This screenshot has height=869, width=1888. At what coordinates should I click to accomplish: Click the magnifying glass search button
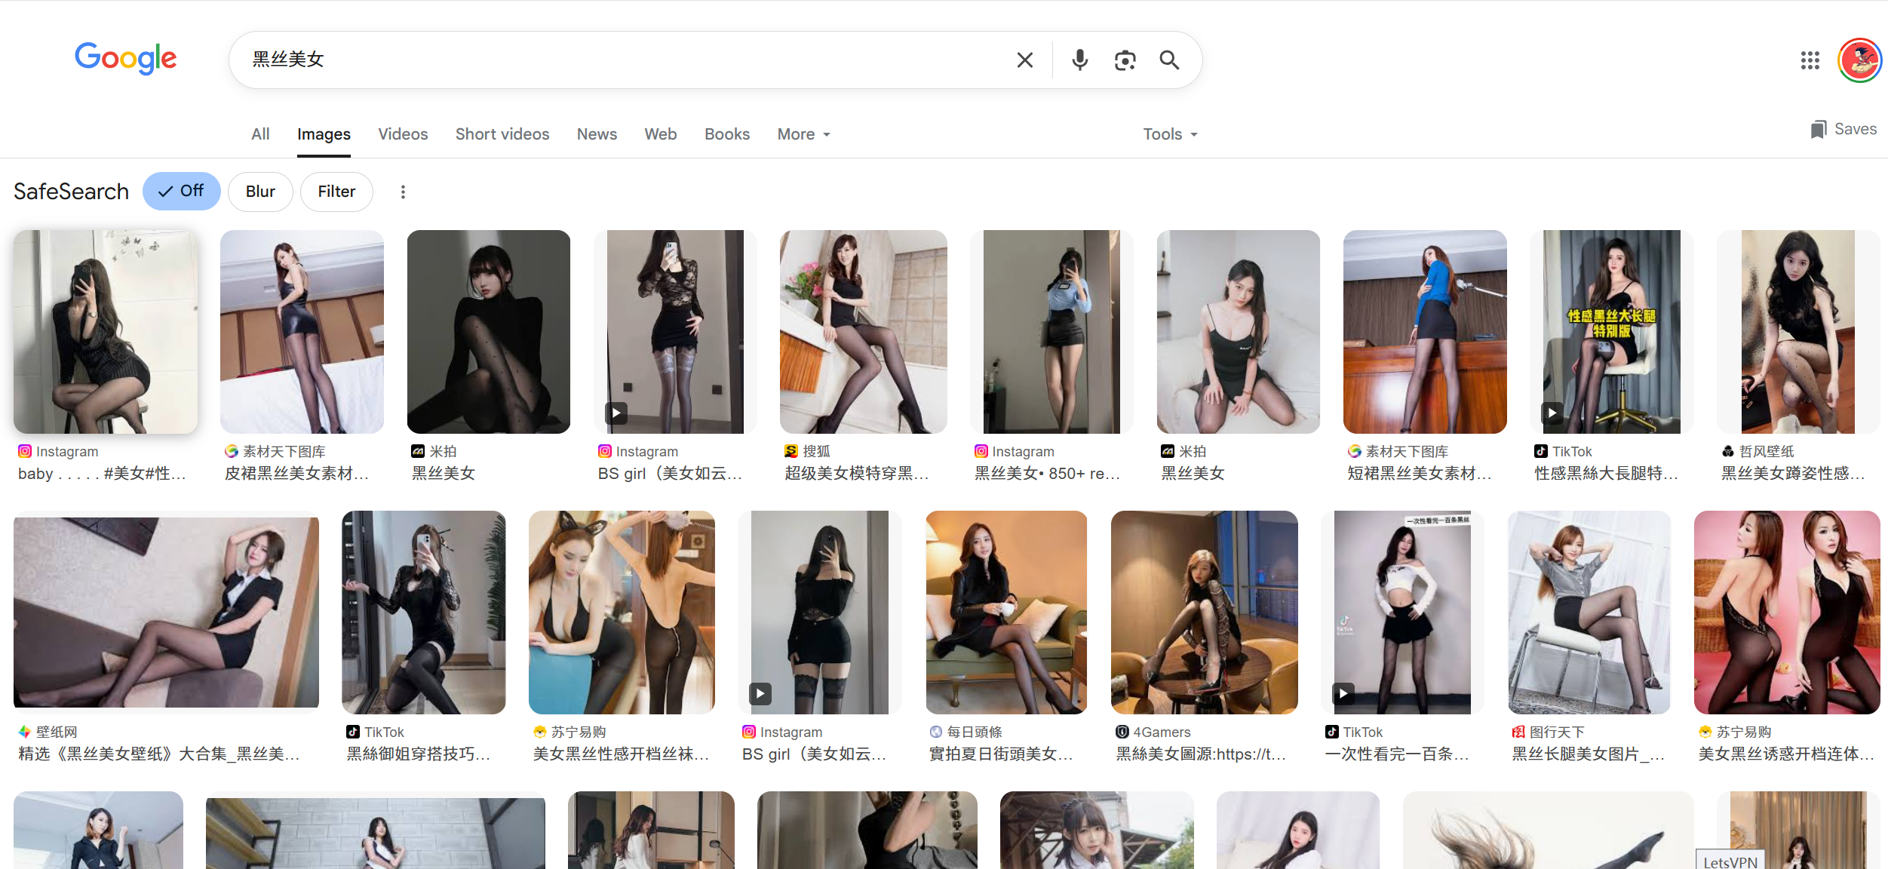(x=1169, y=60)
